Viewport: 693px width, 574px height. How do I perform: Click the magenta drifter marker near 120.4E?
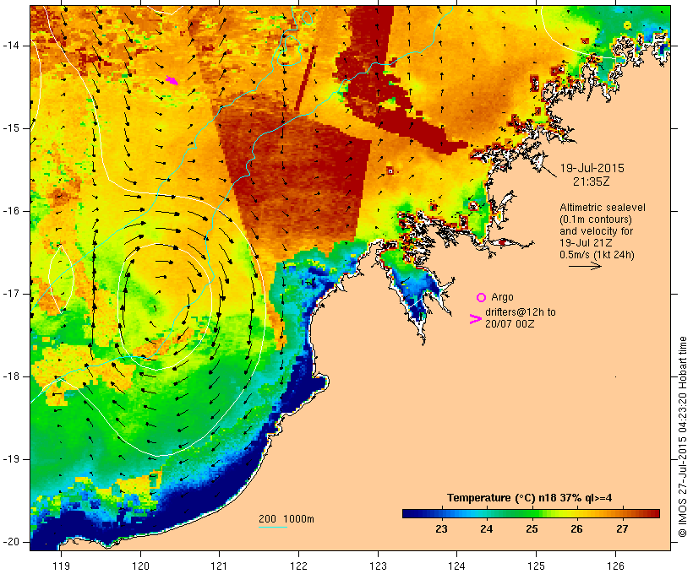(172, 80)
